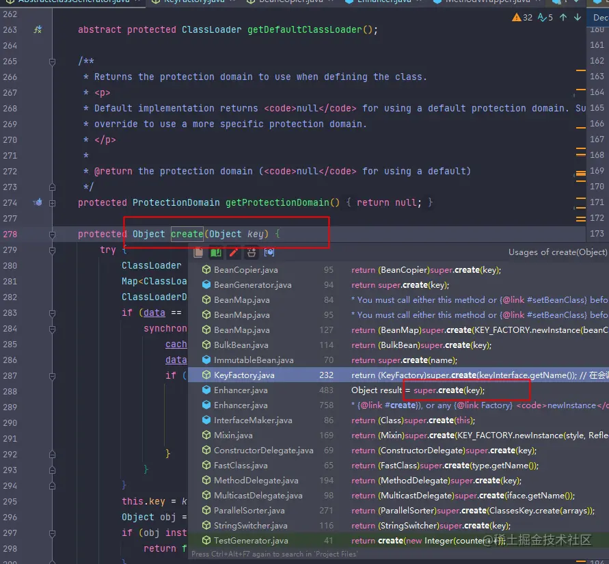This screenshot has height=564, width=609.
Task: Click the document icon in usages popup toolbar
Action: pos(198,252)
